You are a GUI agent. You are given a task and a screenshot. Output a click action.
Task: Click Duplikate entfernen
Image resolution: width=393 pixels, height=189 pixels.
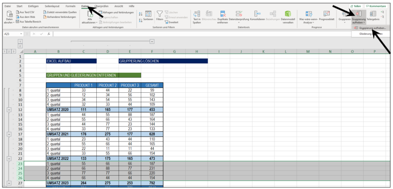[x=223, y=17]
